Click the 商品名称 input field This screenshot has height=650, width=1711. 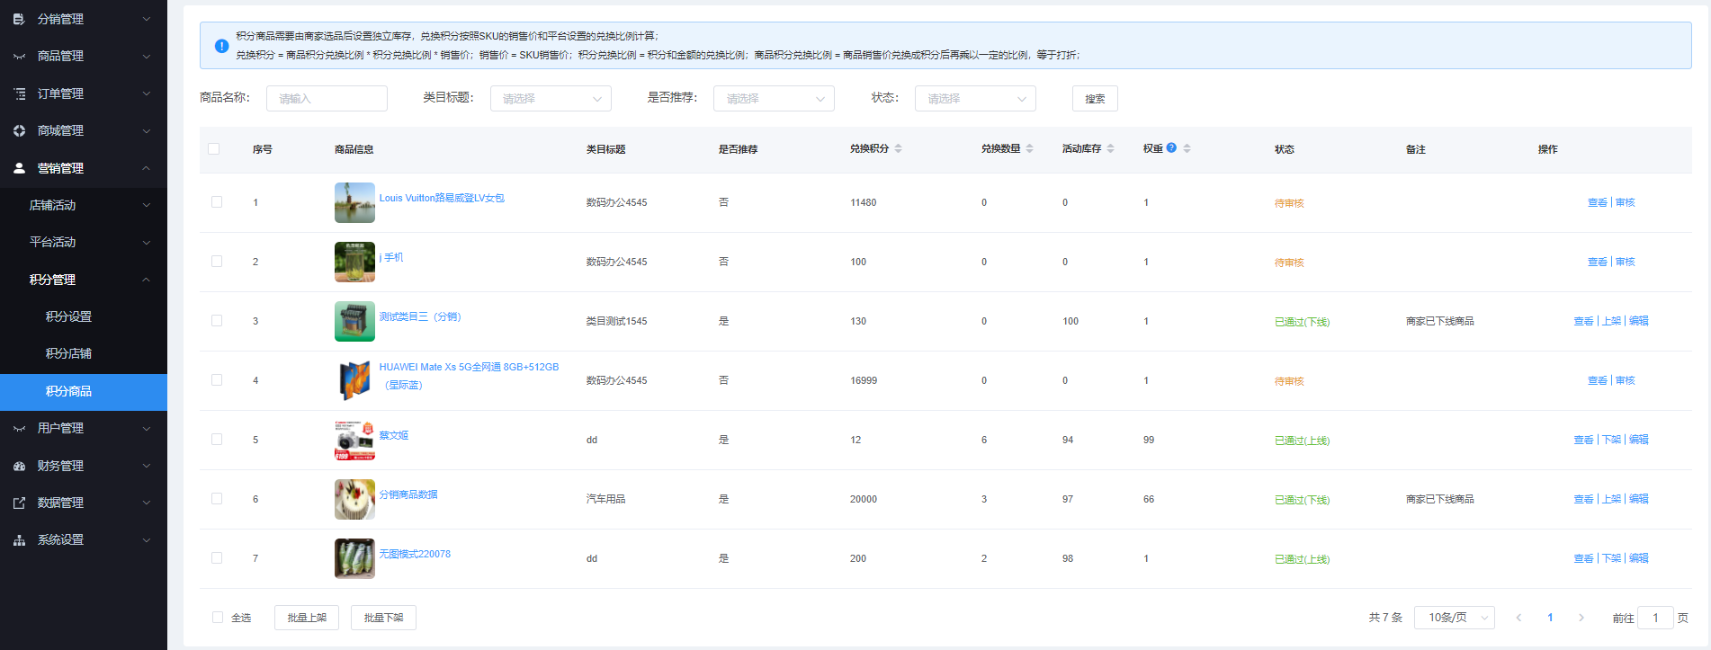[x=327, y=99]
